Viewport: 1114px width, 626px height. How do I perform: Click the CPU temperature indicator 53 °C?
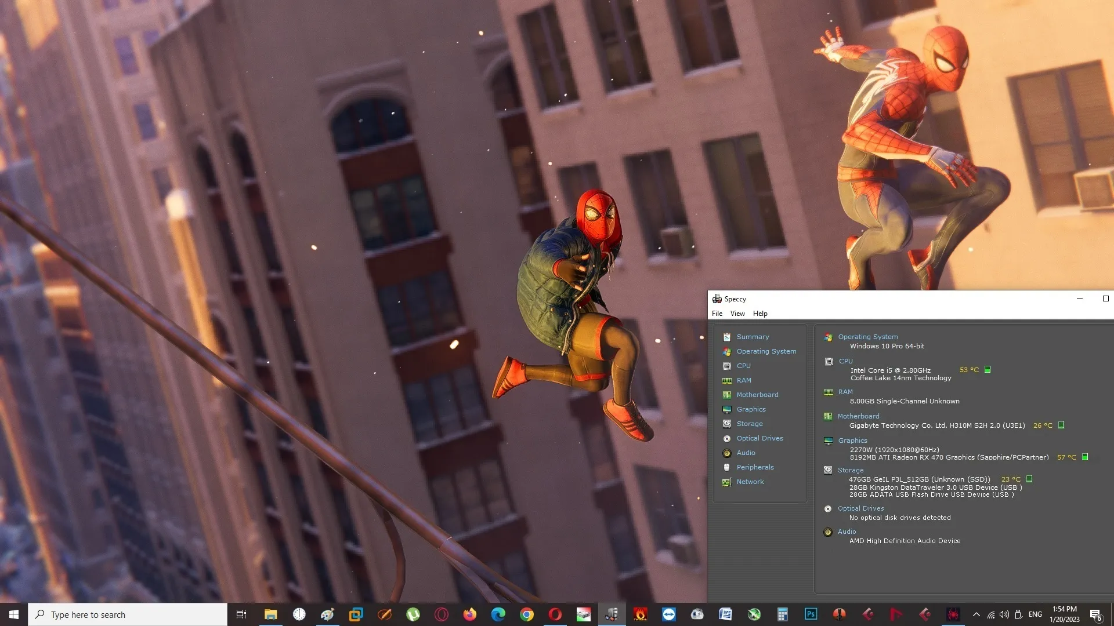click(969, 370)
